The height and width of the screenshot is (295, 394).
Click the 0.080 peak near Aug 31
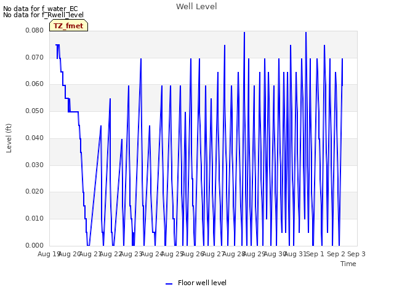coord(306,33)
